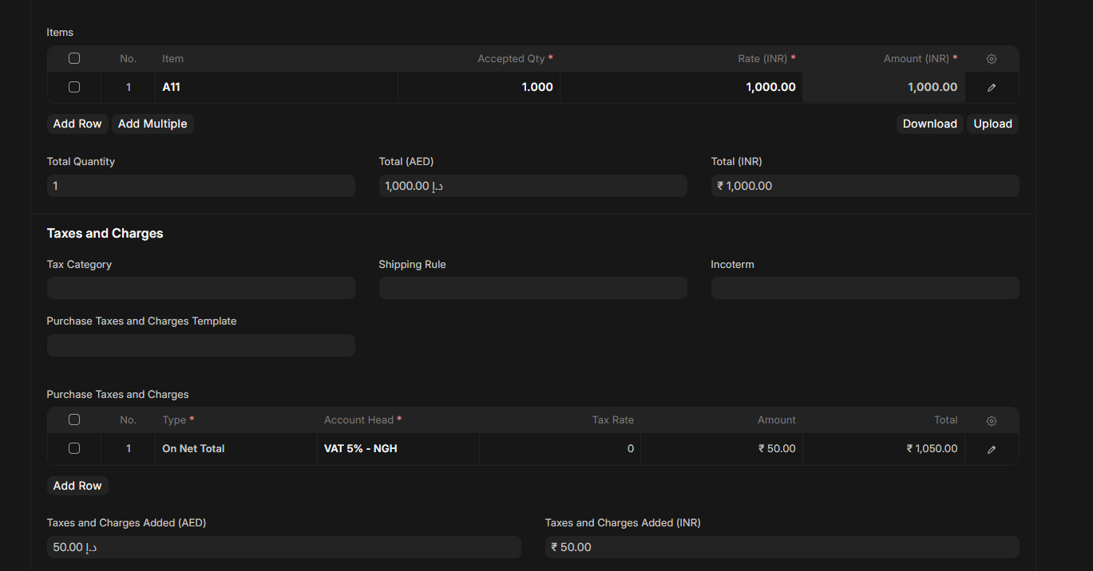
Task: Click Add Row under Items table
Action: [77, 124]
